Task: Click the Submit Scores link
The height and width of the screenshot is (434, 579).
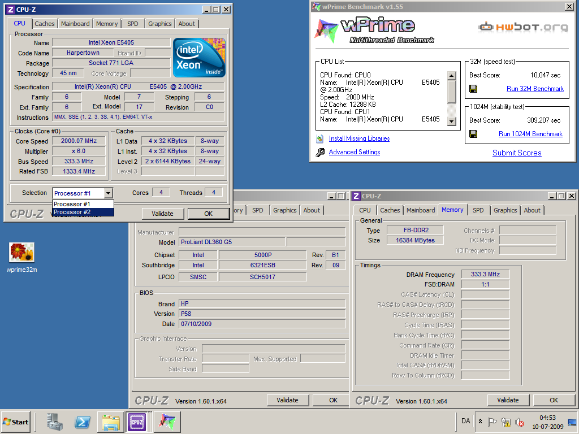Action: point(517,153)
